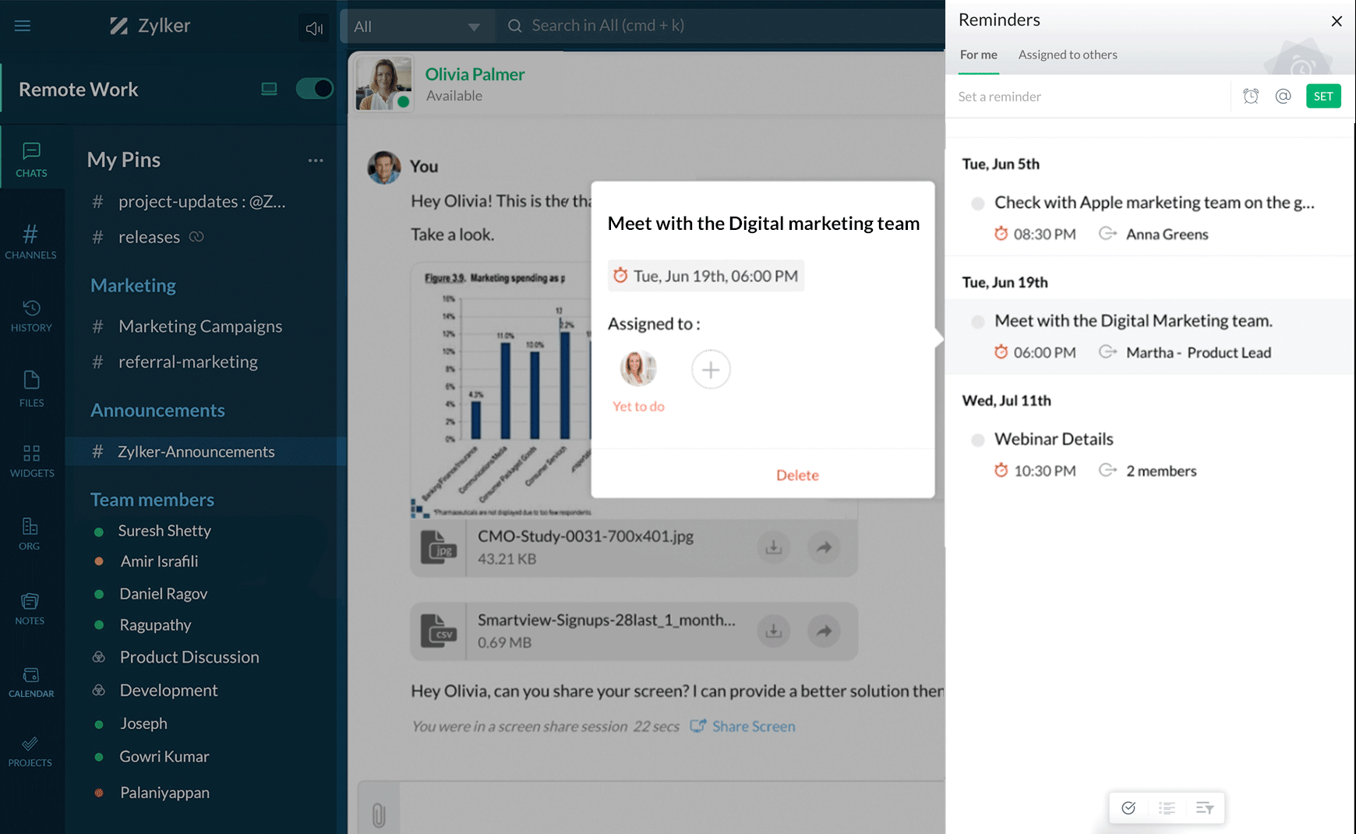The height and width of the screenshot is (834, 1356).
Task: Select the For me tab
Action: click(x=979, y=55)
